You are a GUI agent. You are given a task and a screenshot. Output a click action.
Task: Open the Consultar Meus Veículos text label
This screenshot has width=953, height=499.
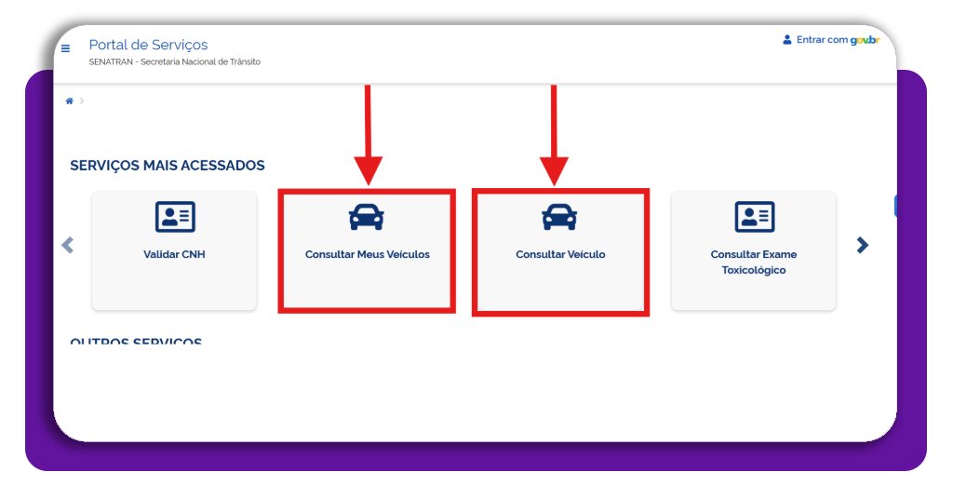tap(368, 254)
